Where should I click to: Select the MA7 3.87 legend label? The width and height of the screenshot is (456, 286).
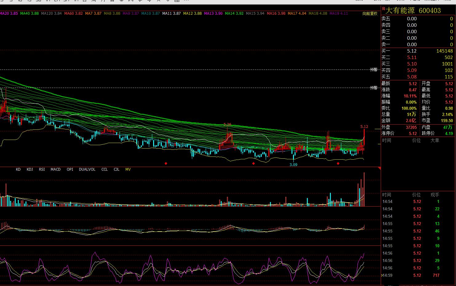tap(93, 14)
